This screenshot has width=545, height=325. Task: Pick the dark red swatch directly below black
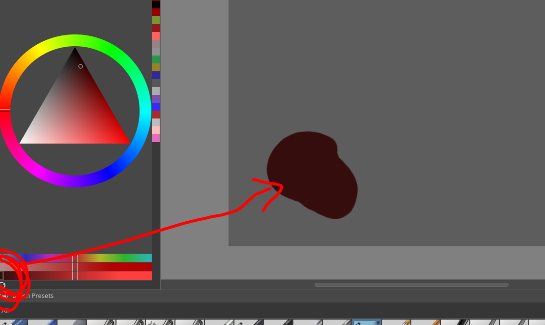click(x=156, y=12)
